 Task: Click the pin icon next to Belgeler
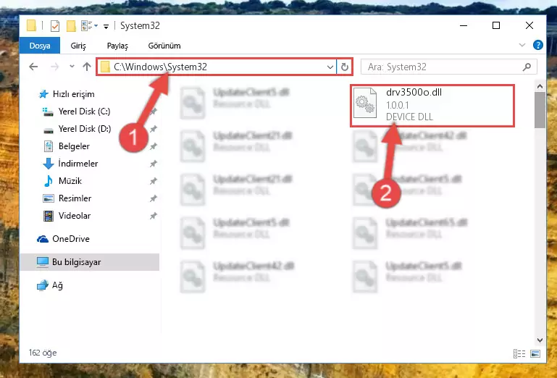[153, 146]
